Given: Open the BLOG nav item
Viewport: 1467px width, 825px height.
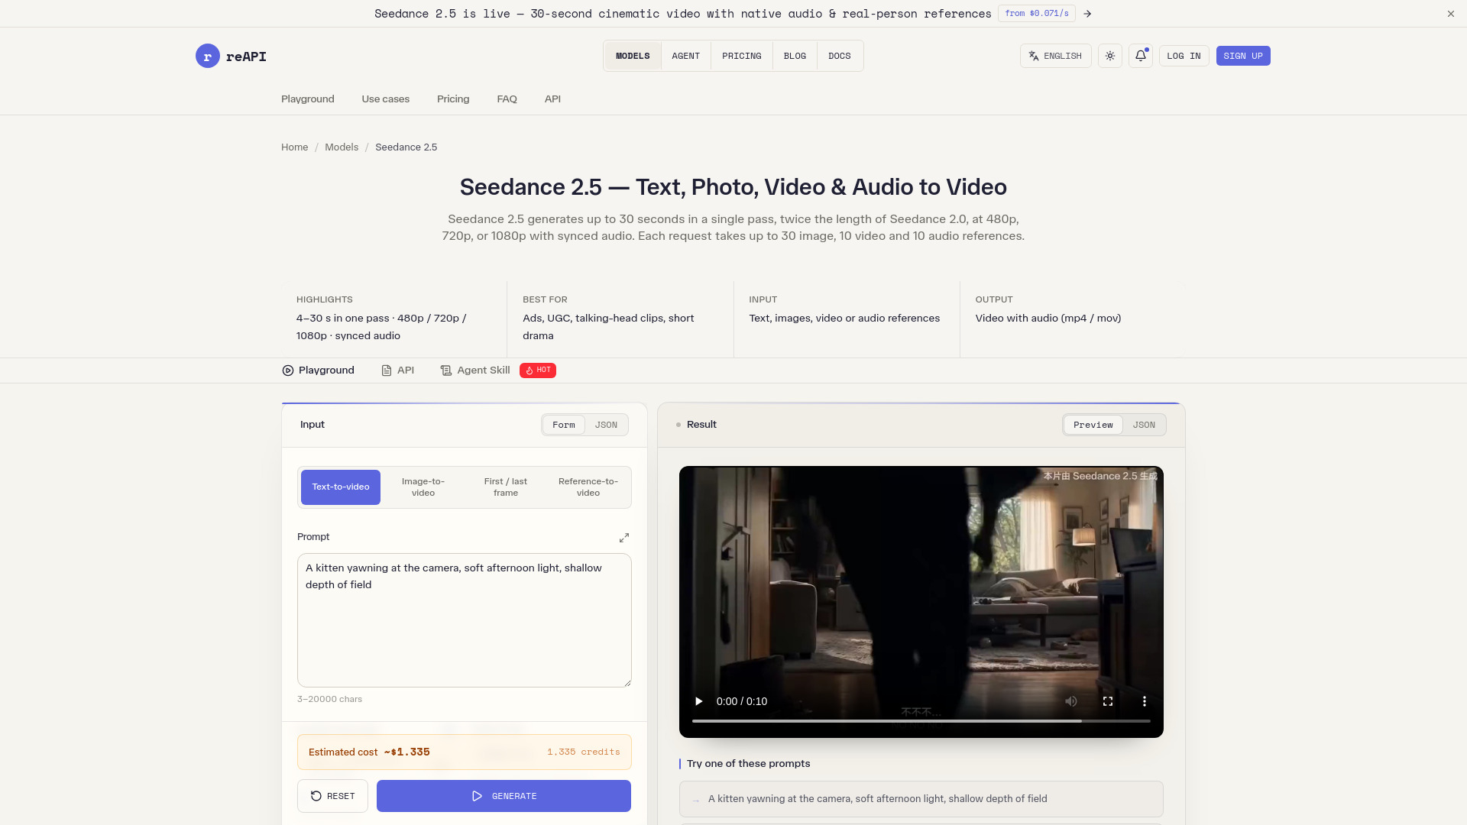Looking at the screenshot, I should coord(795,56).
